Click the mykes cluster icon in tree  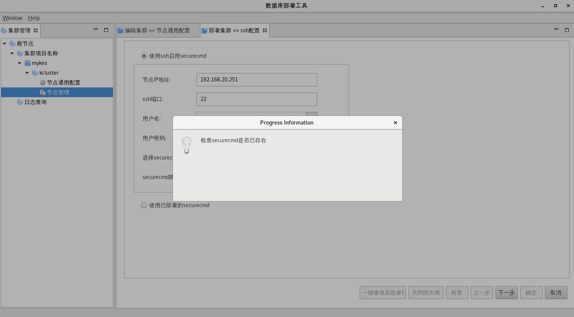pos(27,63)
